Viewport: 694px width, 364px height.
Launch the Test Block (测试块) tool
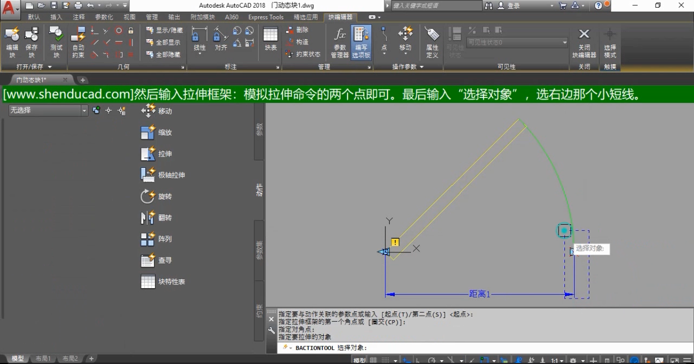click(x=56, y=42)
